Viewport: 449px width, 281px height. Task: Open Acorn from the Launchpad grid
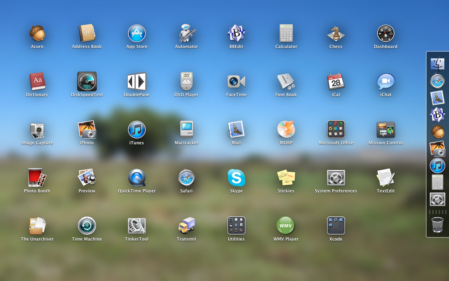coord(37,33)
